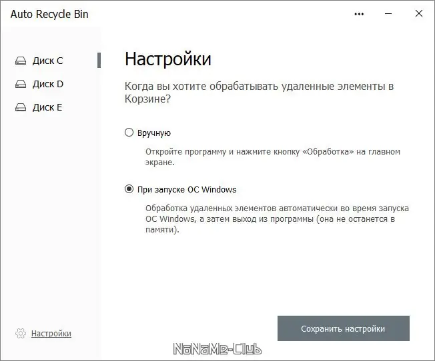This screenshot has width=435, height=361.
Task: Switch to the Диск C sidebar item
Action: 47,61
